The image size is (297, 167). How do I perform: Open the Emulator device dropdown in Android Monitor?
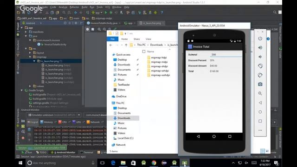(54, 115)
